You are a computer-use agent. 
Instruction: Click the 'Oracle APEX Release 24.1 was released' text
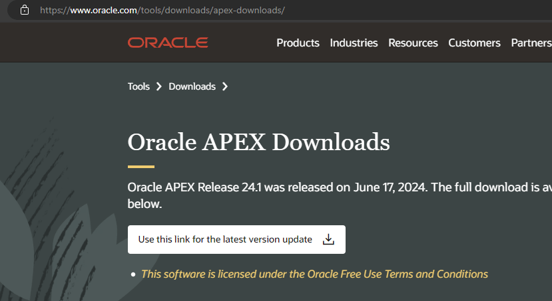point(230,187)
